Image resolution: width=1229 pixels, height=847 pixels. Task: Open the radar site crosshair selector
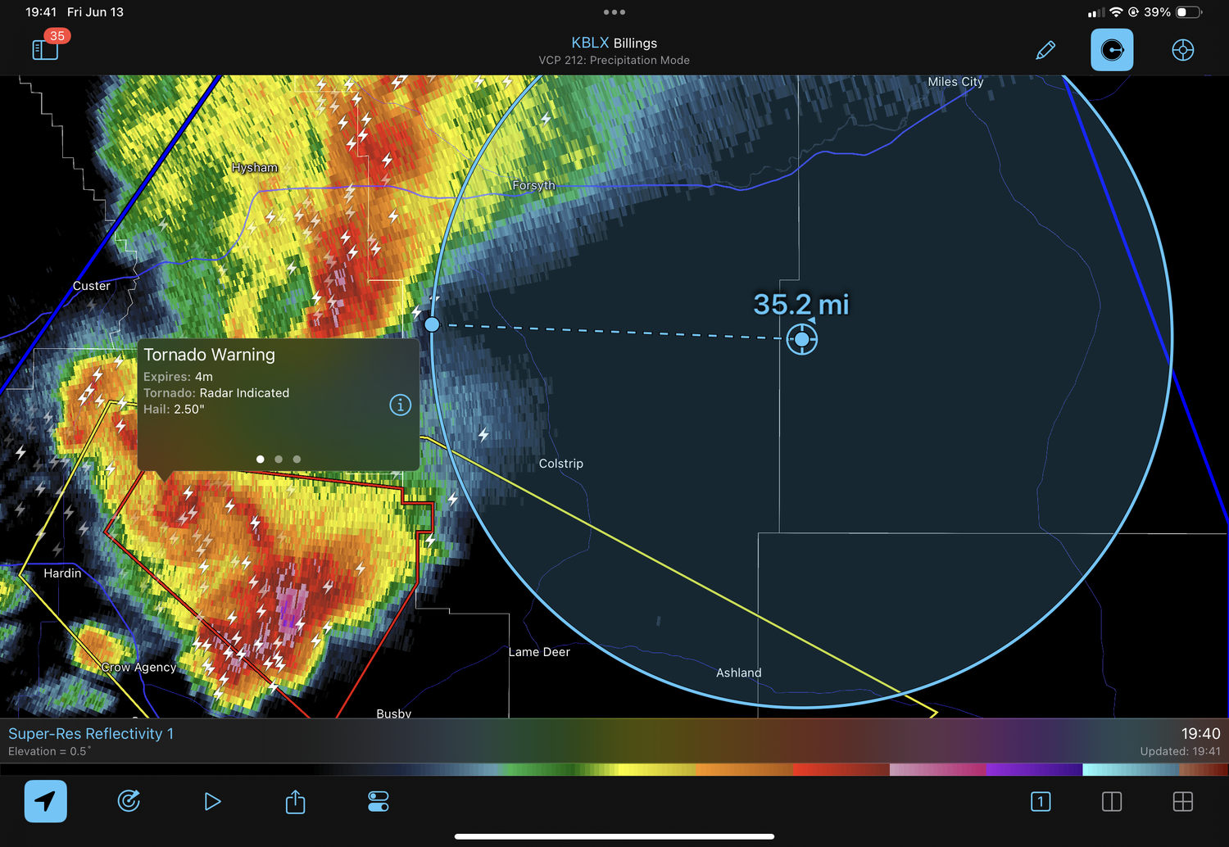pyautogui.click(x=1182, y=50)
